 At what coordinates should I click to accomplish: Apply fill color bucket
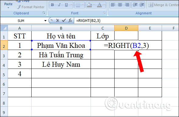coord(89,5)
